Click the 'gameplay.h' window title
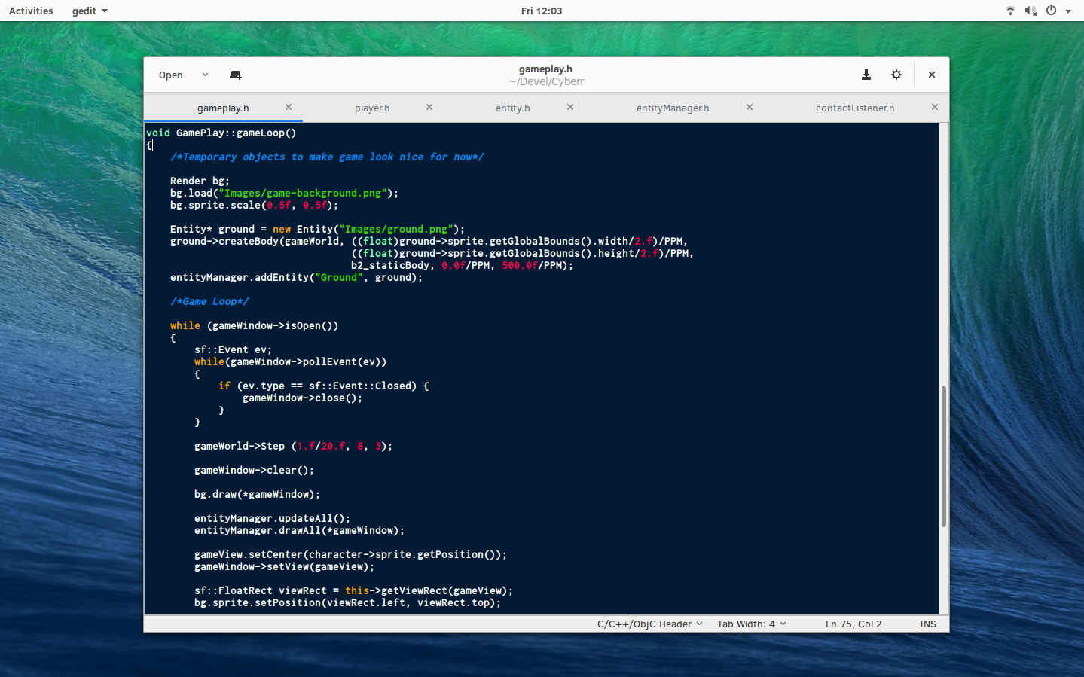This screenshot has height=677, width=1084. pos(545,69)
